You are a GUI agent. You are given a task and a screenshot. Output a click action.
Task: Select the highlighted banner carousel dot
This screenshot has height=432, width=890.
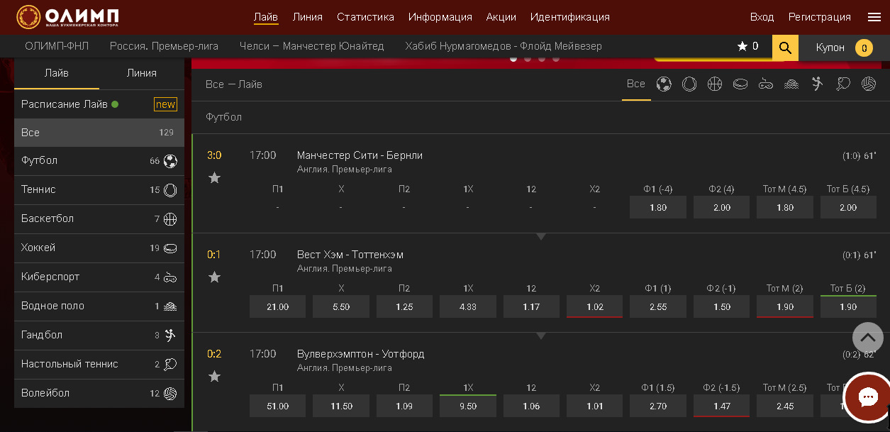click(513, 59)
